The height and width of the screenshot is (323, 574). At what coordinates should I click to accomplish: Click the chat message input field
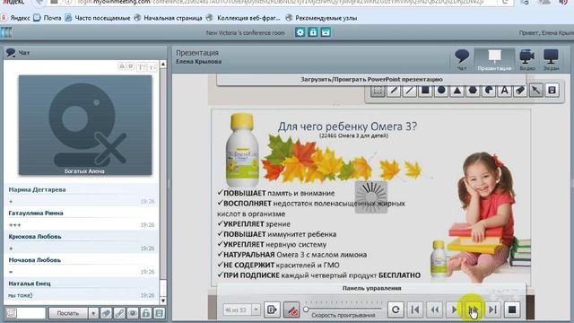(31, 313)
